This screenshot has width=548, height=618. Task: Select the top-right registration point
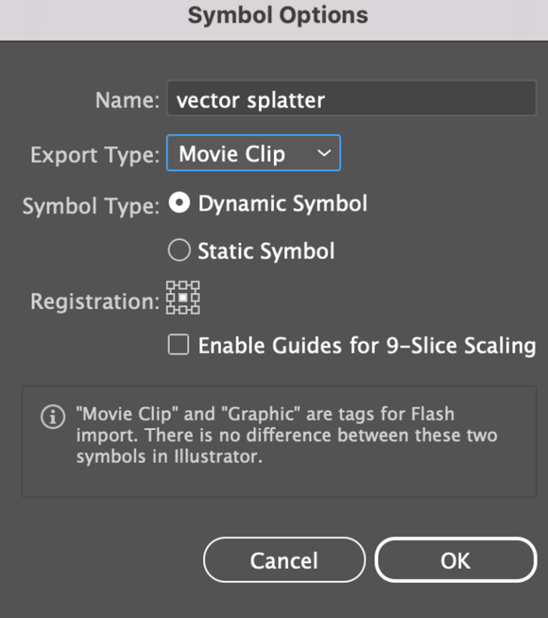pyautogui.click(x=196, y=285)
